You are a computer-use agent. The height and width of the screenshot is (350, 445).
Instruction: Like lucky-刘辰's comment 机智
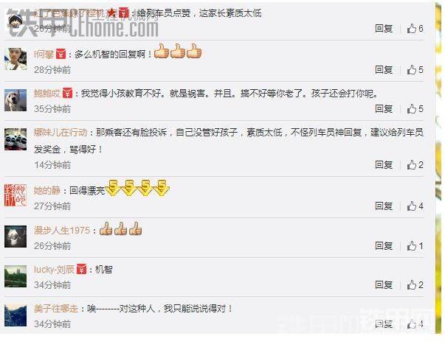415,285
